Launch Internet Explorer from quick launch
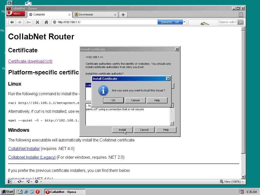This screenshot has height=195, width=260. tap(26, 192)
